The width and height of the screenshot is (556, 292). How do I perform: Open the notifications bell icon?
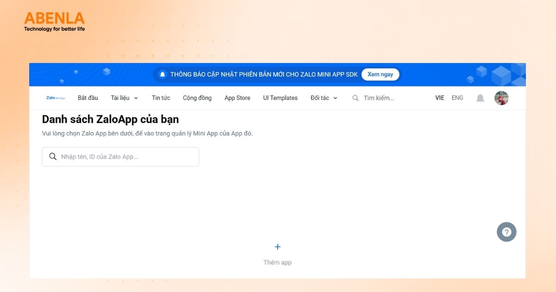(x=480, y=98)
